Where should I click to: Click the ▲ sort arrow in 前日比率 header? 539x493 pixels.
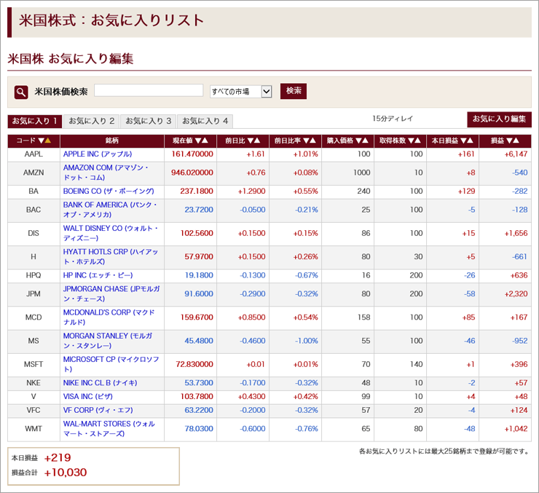(312, 141)
